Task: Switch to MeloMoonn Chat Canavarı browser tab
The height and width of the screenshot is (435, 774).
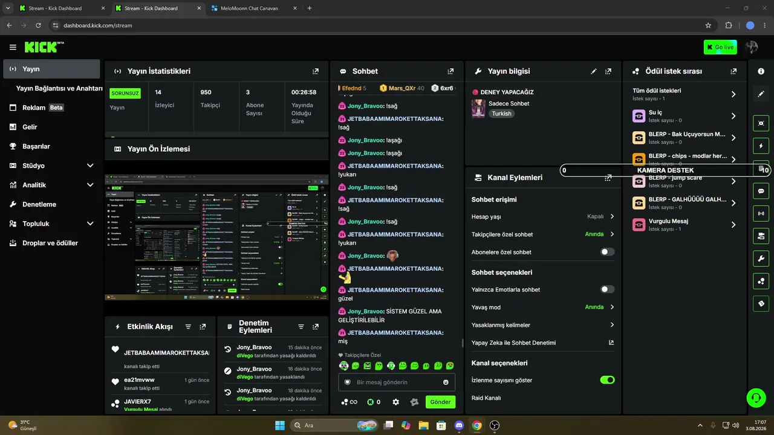Action: (253, 8)
